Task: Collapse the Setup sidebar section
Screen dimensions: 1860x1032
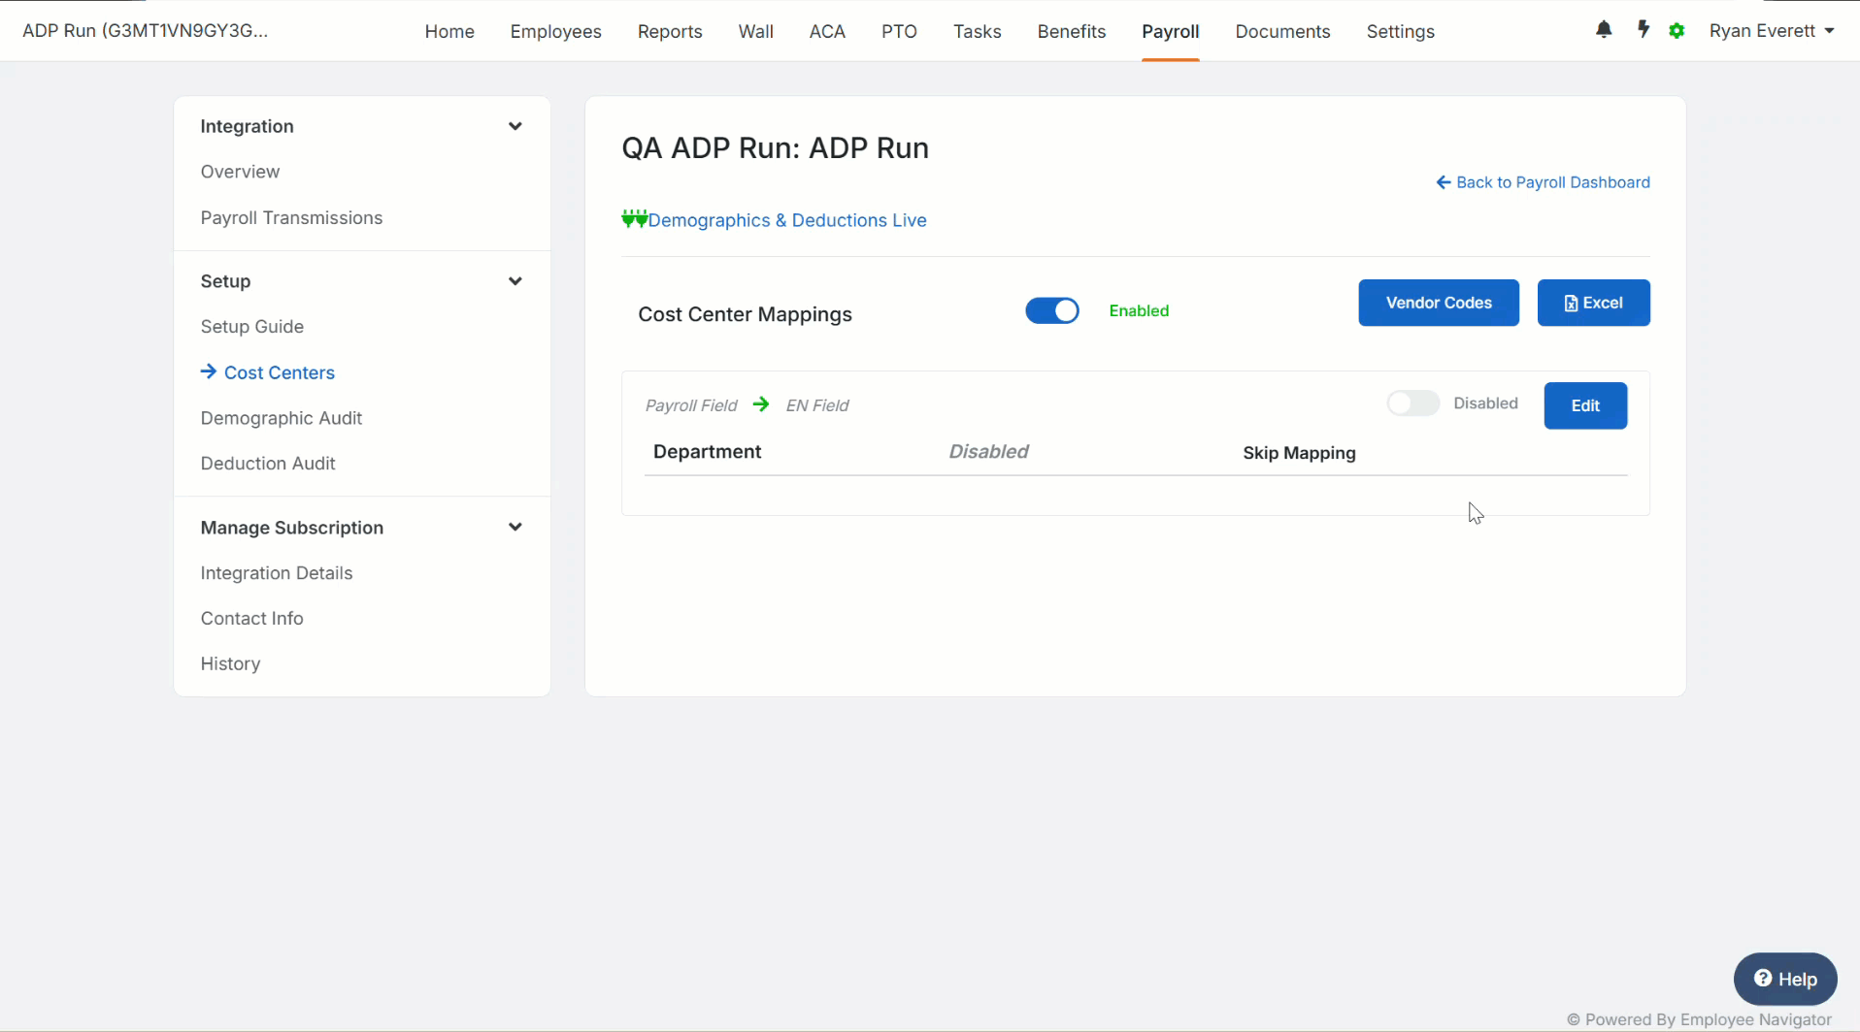Action: click(515, 281)
